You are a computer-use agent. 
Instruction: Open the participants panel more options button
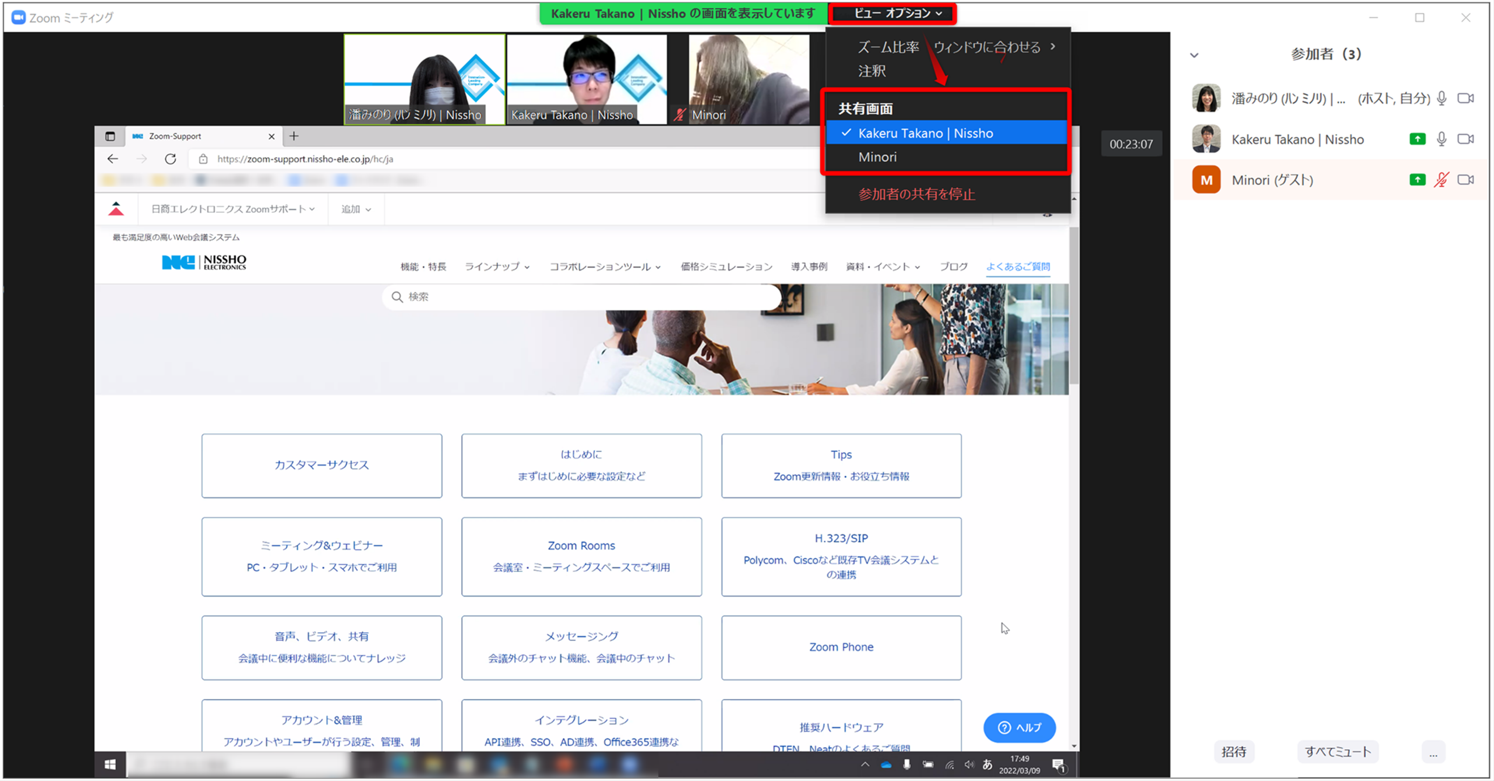[x=1433, y=752]
